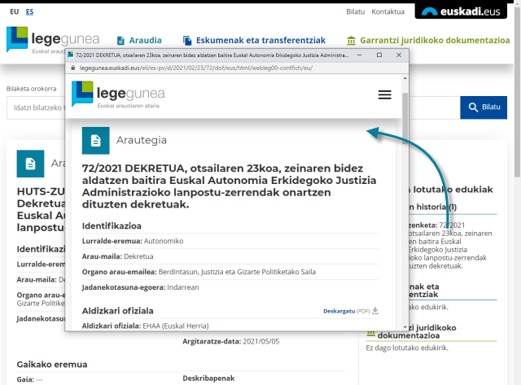Click the main page legegunea logo
521x385 pixels.
[53, 41]
